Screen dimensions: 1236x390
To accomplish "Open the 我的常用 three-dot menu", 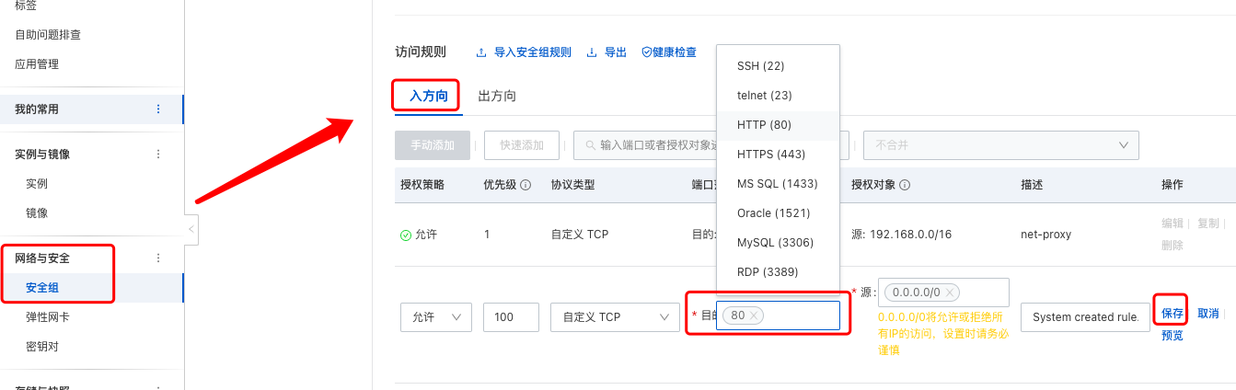I will 158,109.
